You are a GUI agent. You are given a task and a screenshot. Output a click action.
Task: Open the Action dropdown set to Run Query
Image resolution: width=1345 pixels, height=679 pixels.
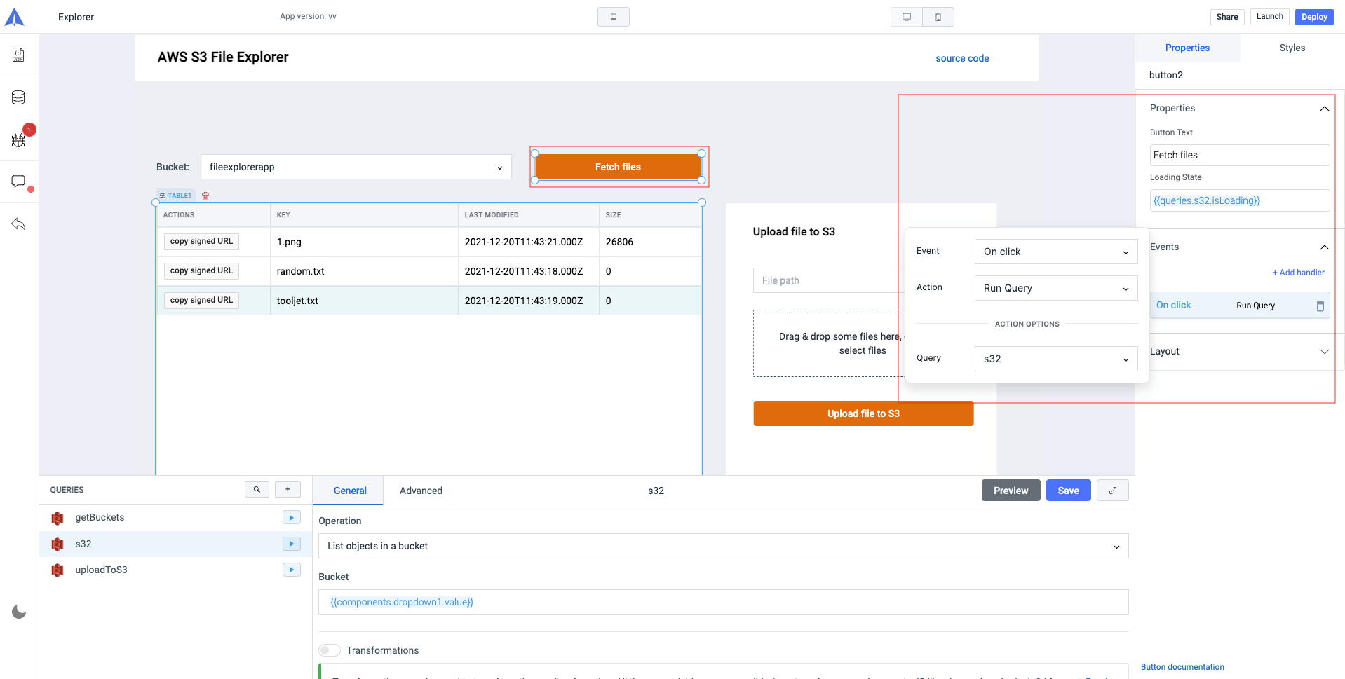(x=1055, y=288)
